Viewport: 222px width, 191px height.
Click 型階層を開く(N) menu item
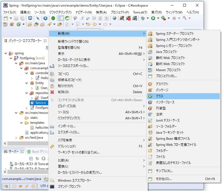(x=97, y=47)
